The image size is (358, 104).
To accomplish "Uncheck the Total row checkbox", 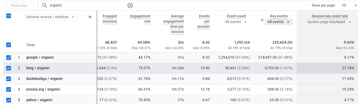I will (9, 45).
